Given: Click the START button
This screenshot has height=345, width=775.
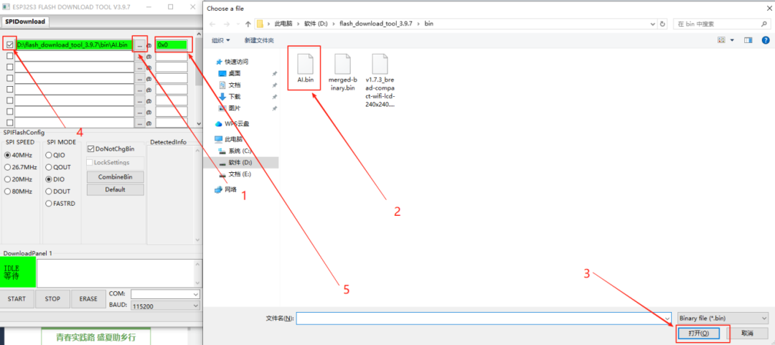Looking at the screenshot, I should coord(17,299).
